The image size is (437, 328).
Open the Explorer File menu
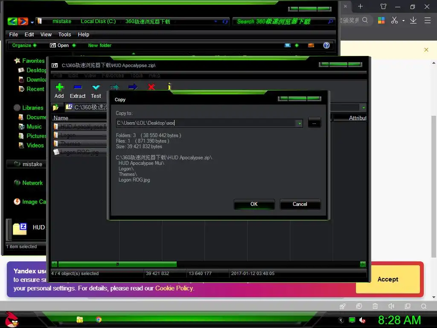13,35
